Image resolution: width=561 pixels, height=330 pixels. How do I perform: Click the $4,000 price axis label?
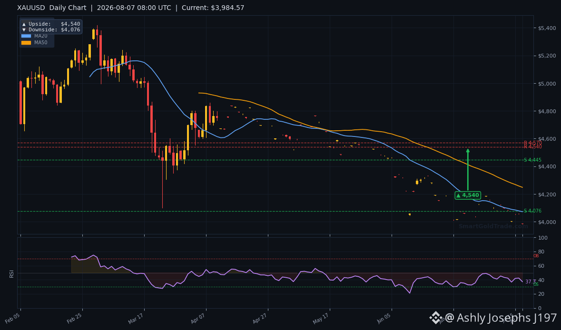547,222
